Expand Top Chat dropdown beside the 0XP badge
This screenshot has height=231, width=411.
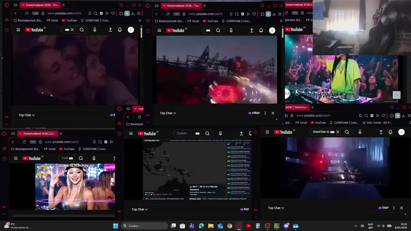(x=140, y=209)
